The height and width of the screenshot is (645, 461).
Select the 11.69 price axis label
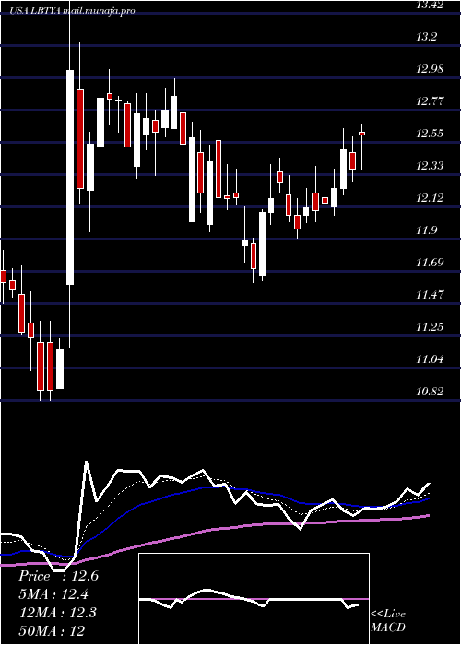[x=431, y=263]
